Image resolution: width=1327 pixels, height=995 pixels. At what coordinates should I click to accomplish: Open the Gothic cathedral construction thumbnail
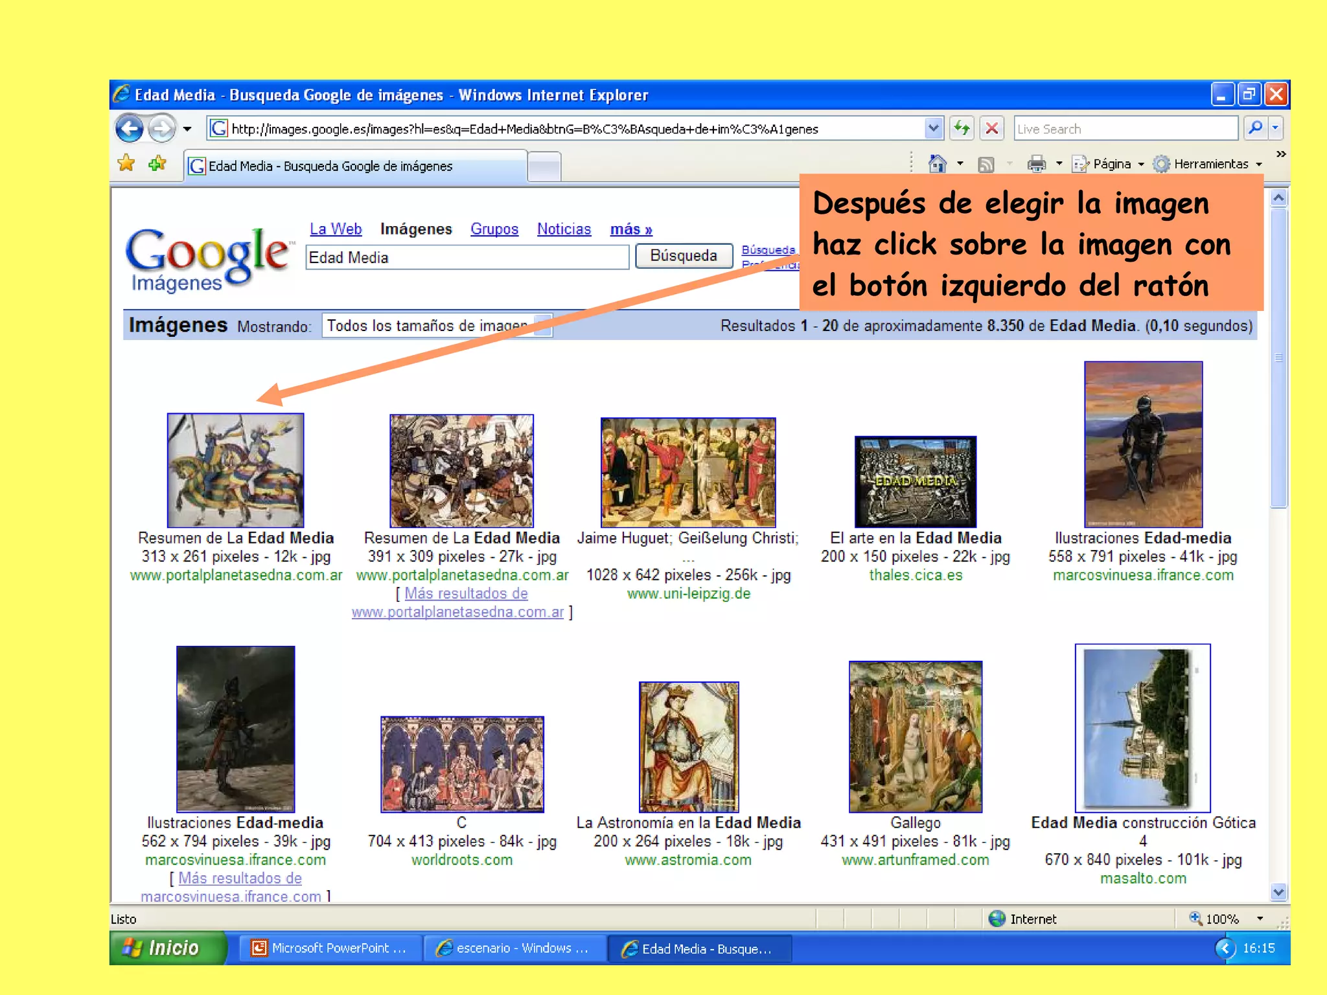coord(1143,728)
